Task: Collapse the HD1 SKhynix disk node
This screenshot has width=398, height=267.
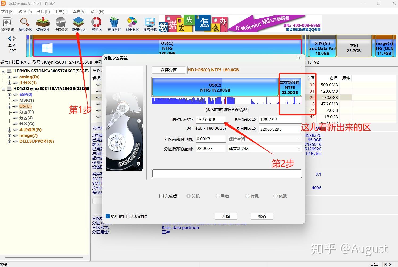Action: 3,89
